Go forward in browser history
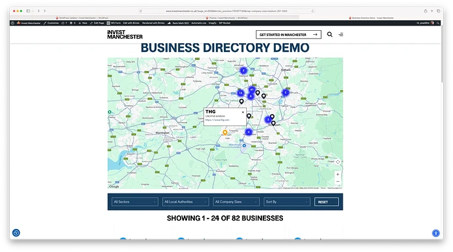This screenshot has width=453, height=252. 45,11
